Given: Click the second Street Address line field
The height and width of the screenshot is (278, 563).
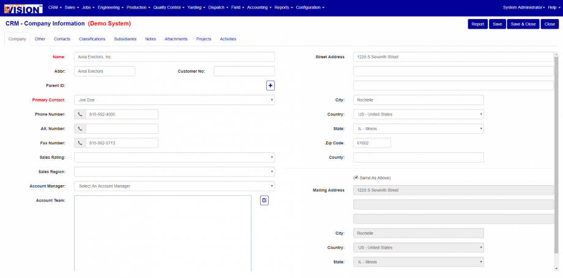Looking at the screenshot, I should click(453, 71).
